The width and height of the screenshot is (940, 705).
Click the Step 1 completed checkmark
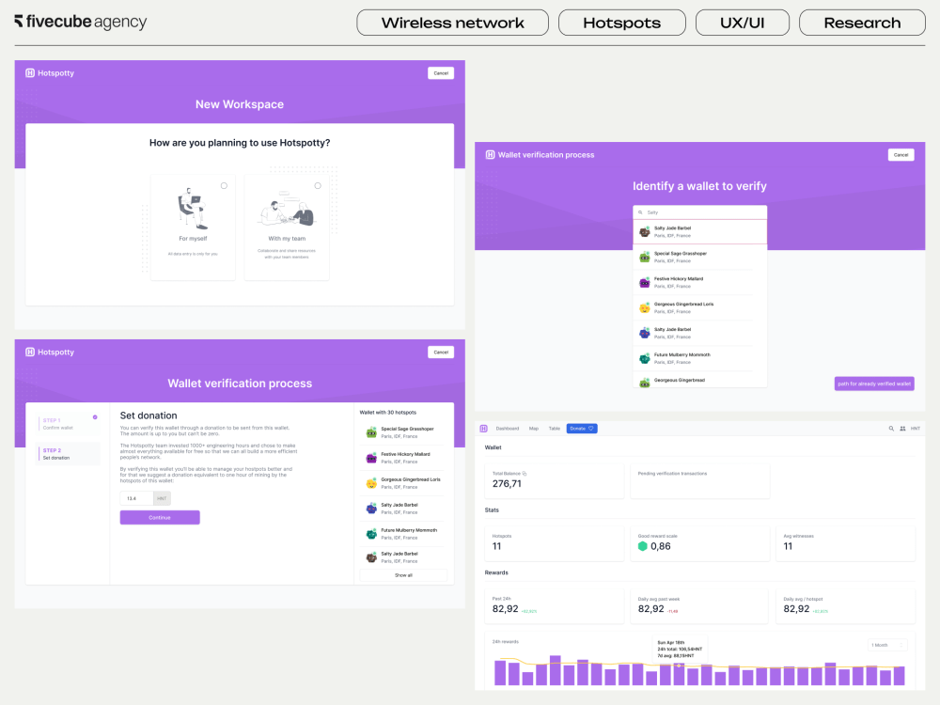click(x=95, y=417)
